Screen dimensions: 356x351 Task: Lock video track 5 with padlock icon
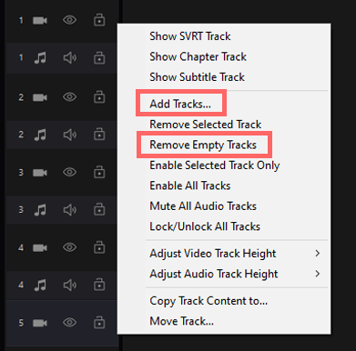click(x=99, y=322)
